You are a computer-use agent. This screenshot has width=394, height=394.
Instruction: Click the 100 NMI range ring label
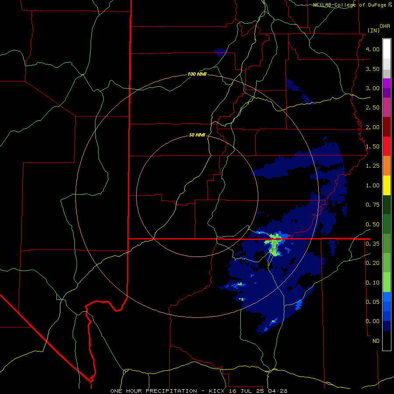pyautogui.click(x=197, y=74)
